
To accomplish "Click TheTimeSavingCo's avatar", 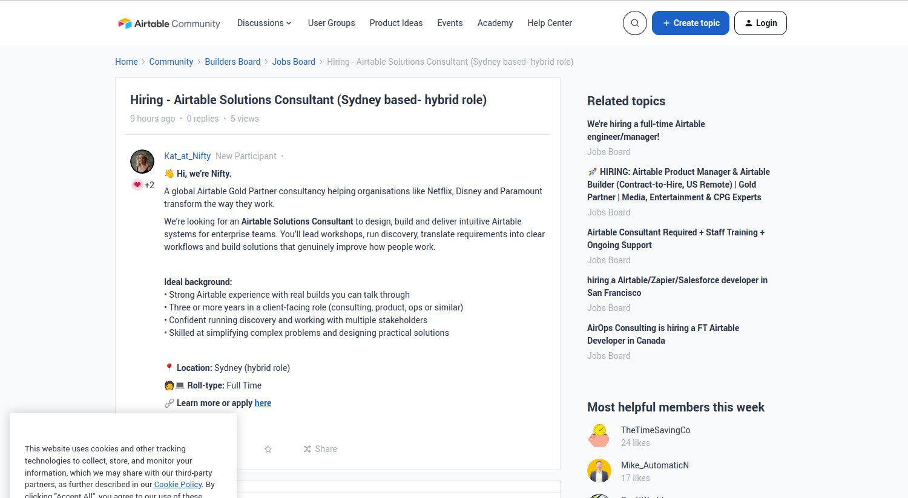I will click(x=599, y=435).
